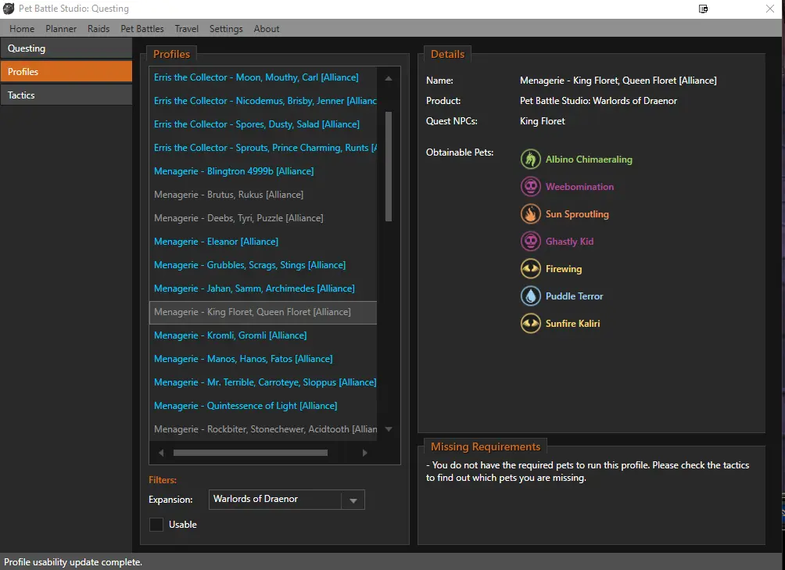Image resolution: width=785 pixels, height=570 pixels.
Task: Click the Puddle Terror water drop icon
Action: [530, 296]
